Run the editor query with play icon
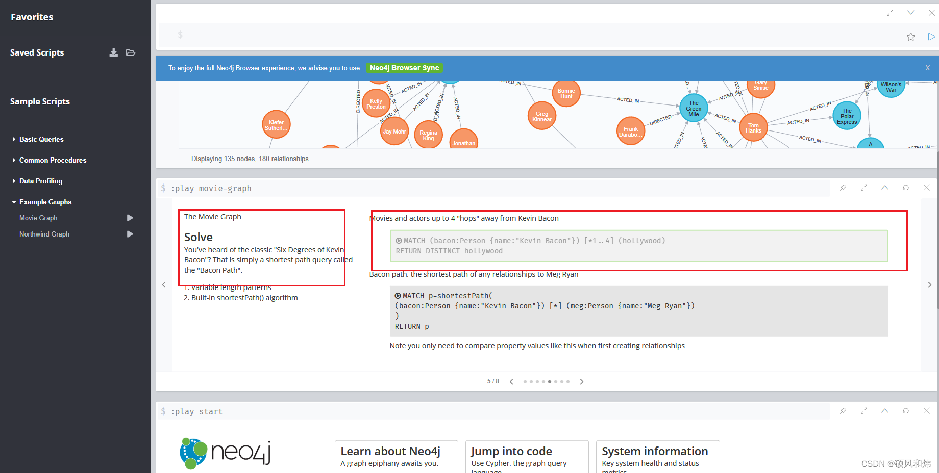This screenshot has width=939, height=473. point(931,37)
